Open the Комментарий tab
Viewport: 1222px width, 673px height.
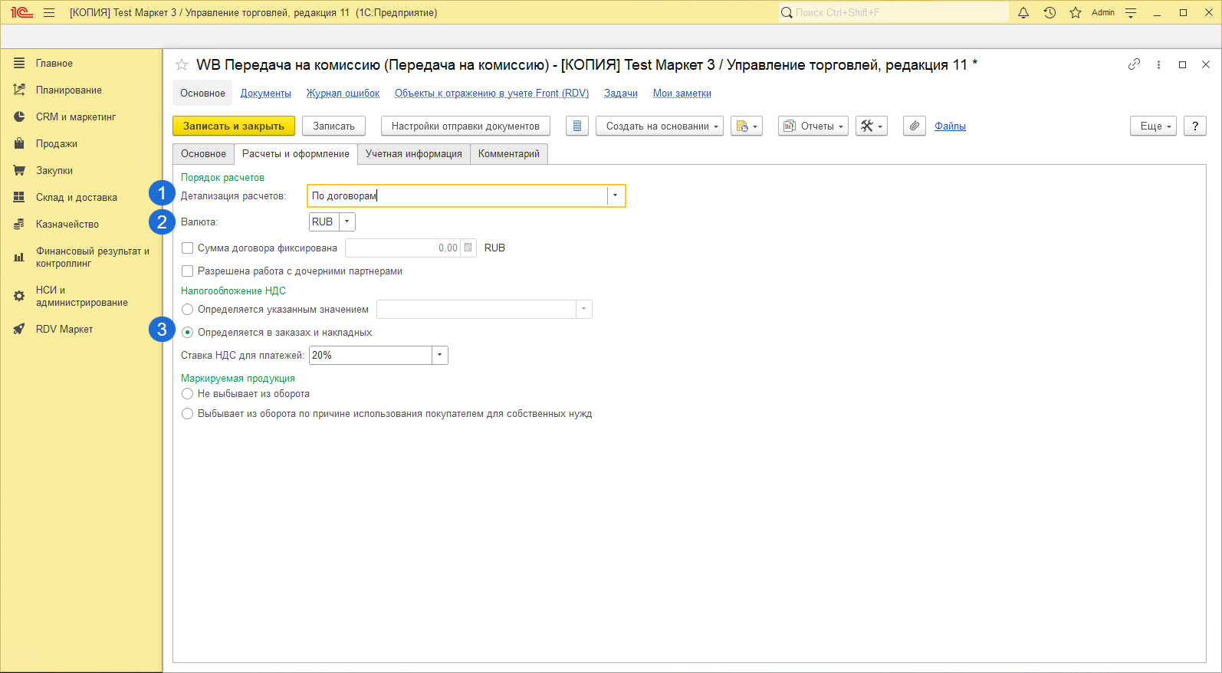pyautogui.click(x=508, y=153)
